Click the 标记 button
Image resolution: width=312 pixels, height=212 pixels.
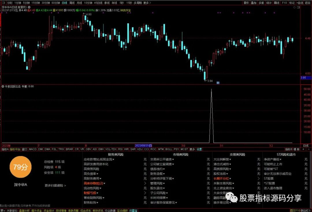tap(292, 3)
